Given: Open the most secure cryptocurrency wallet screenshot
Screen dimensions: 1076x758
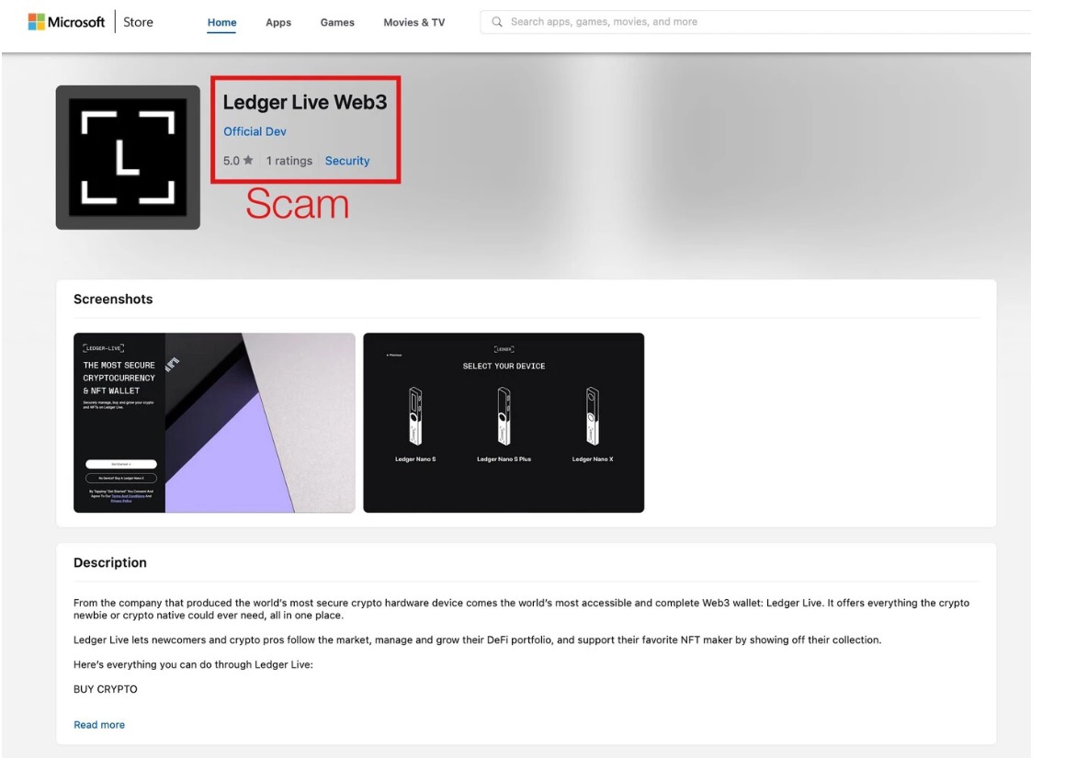Looking at the screenshot, I should [x=214, y=423].
